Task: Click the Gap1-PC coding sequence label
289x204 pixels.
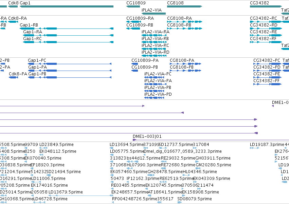Action: [x=37, y=60]
